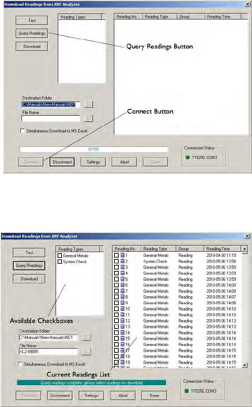Click the reading icon for reading 12
Viewport: 252px width, 407px height.
point(122,321)
